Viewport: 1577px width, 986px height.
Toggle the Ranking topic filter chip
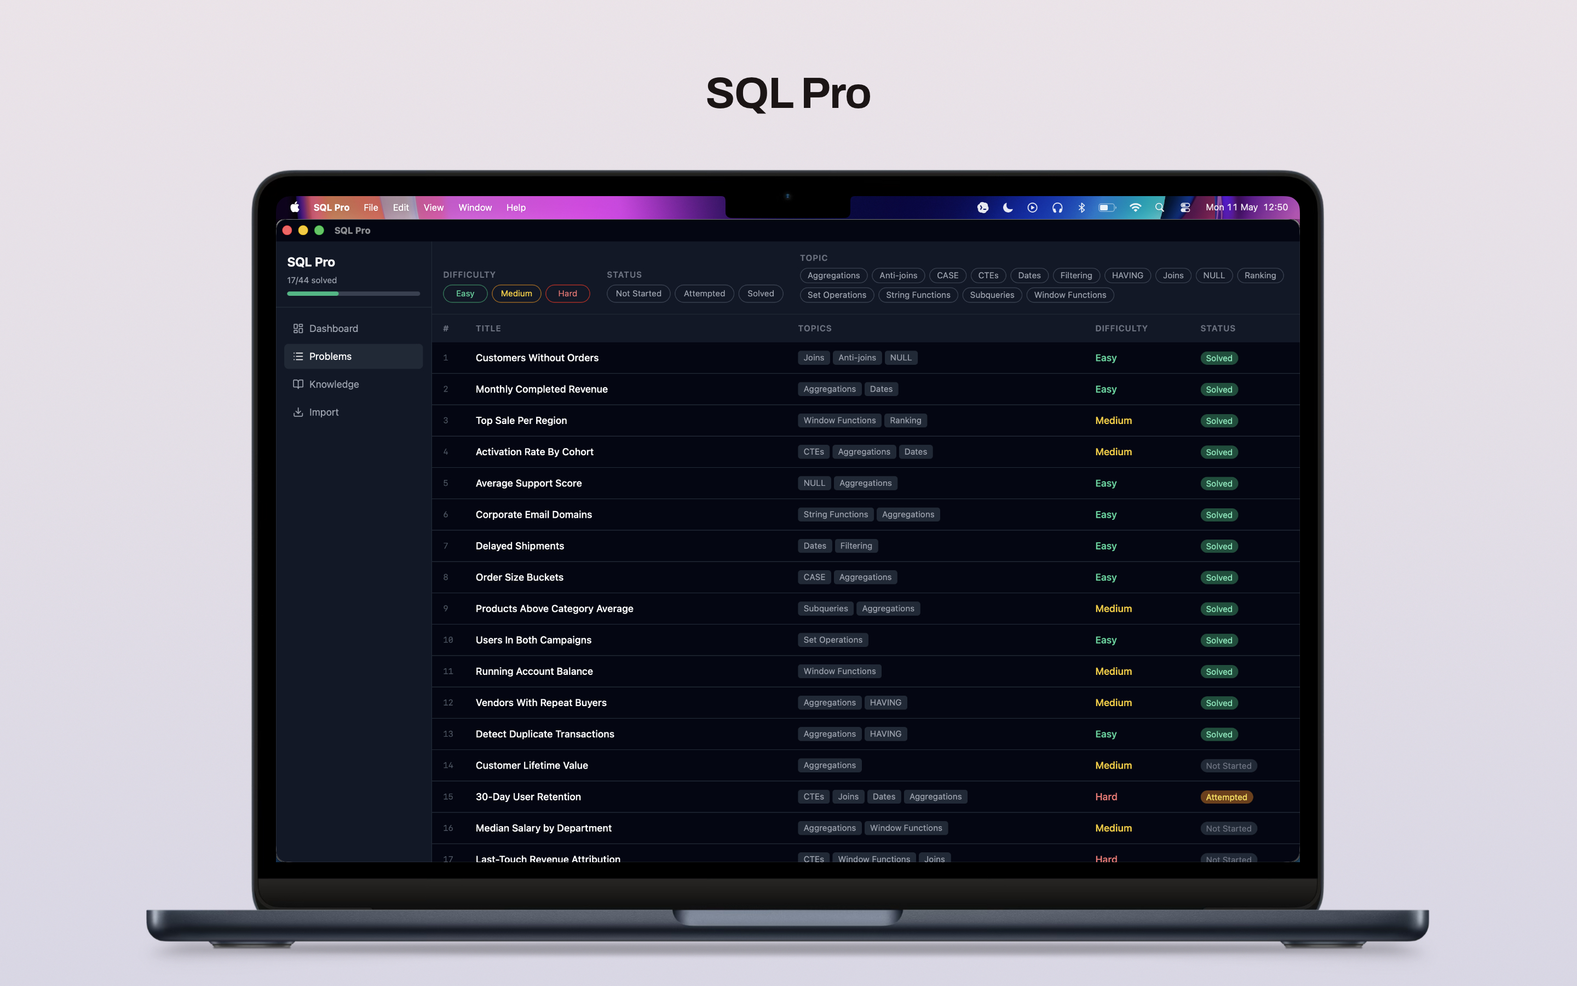pos(1259,275)
